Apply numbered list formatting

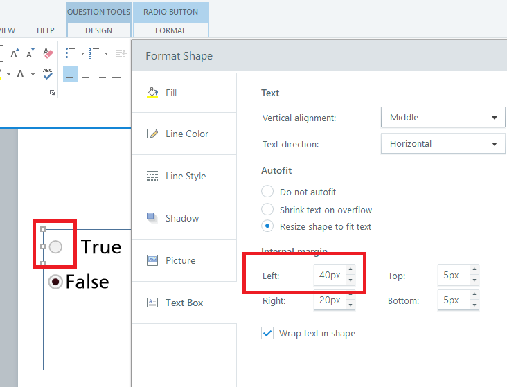click(x=94, y=53)
